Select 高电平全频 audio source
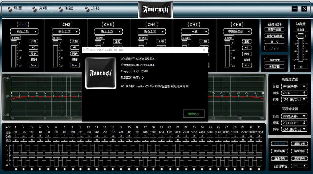This screenshot has width=313, height=174. click(x=274, y=30)
